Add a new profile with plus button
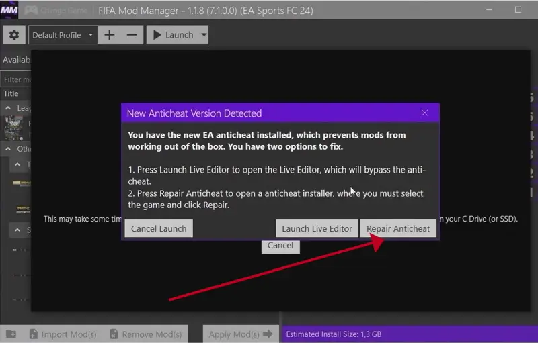Viewport: 538px width, 343px height. click(x=109, y=35)
